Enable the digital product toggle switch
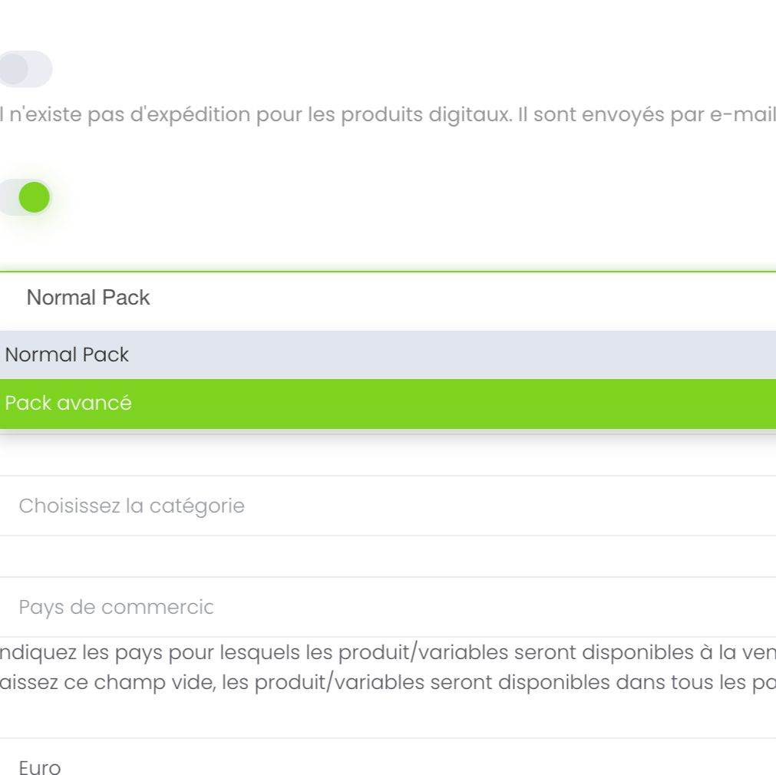 pyautogui.click(x=25, y=69)
